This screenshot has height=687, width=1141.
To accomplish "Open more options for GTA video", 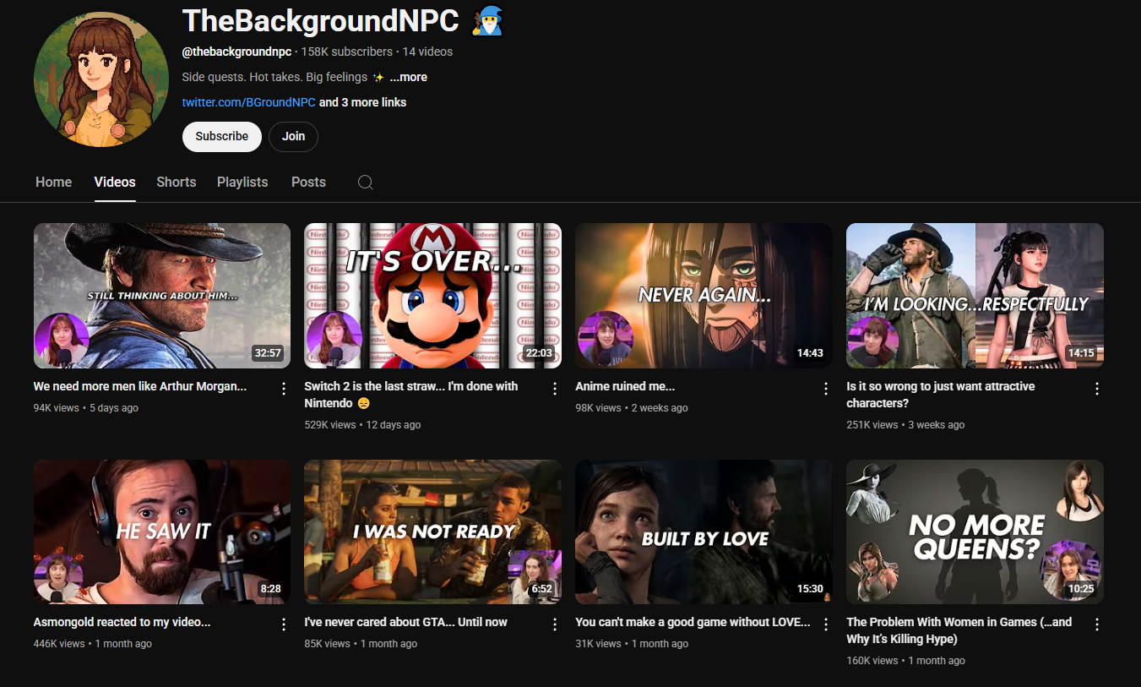I will click(x=555, y=624).
